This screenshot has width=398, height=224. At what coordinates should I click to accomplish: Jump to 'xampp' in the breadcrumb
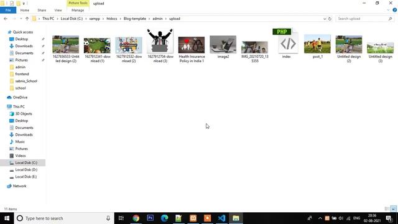tap(95, 19)
